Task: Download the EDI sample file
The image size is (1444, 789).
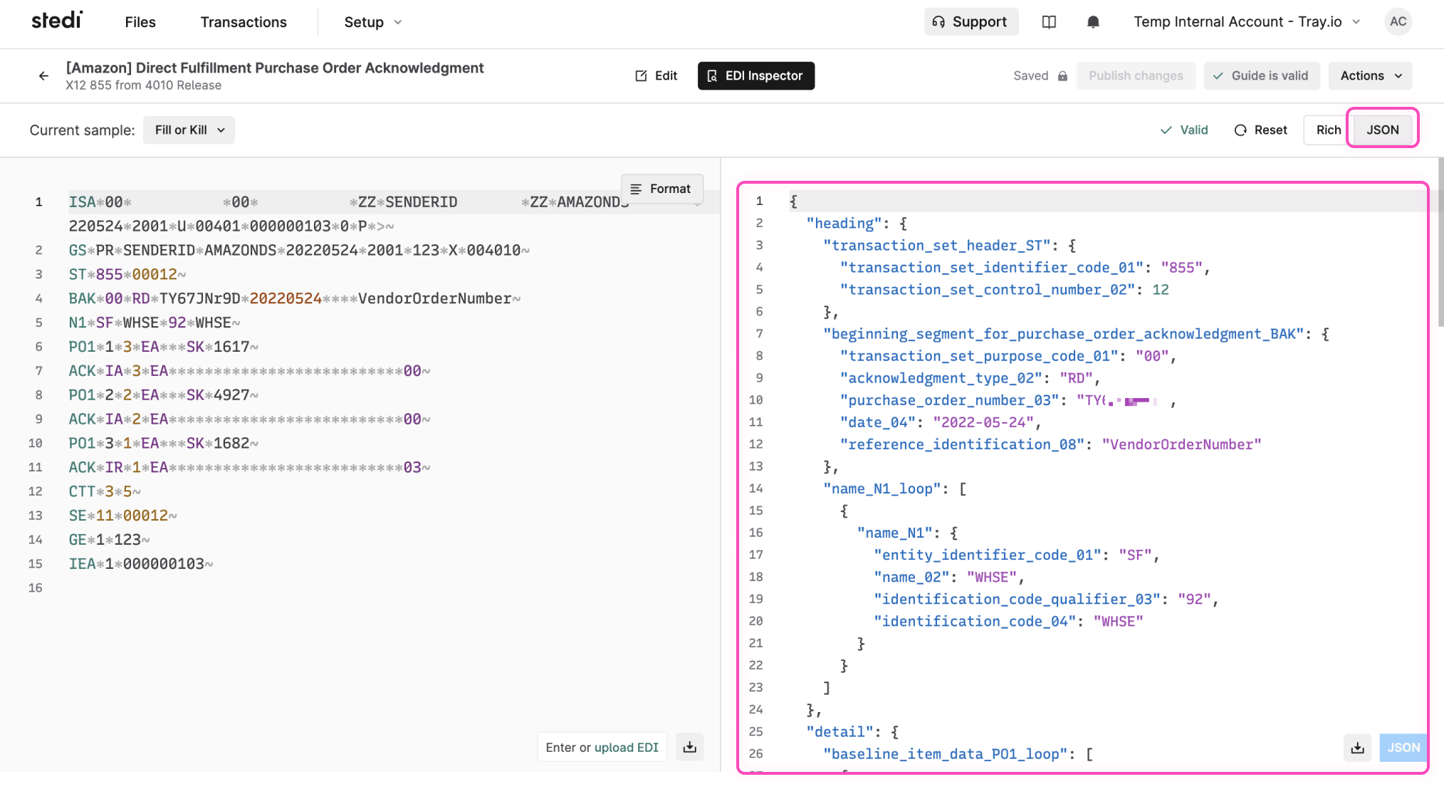Action: (689, 747)
